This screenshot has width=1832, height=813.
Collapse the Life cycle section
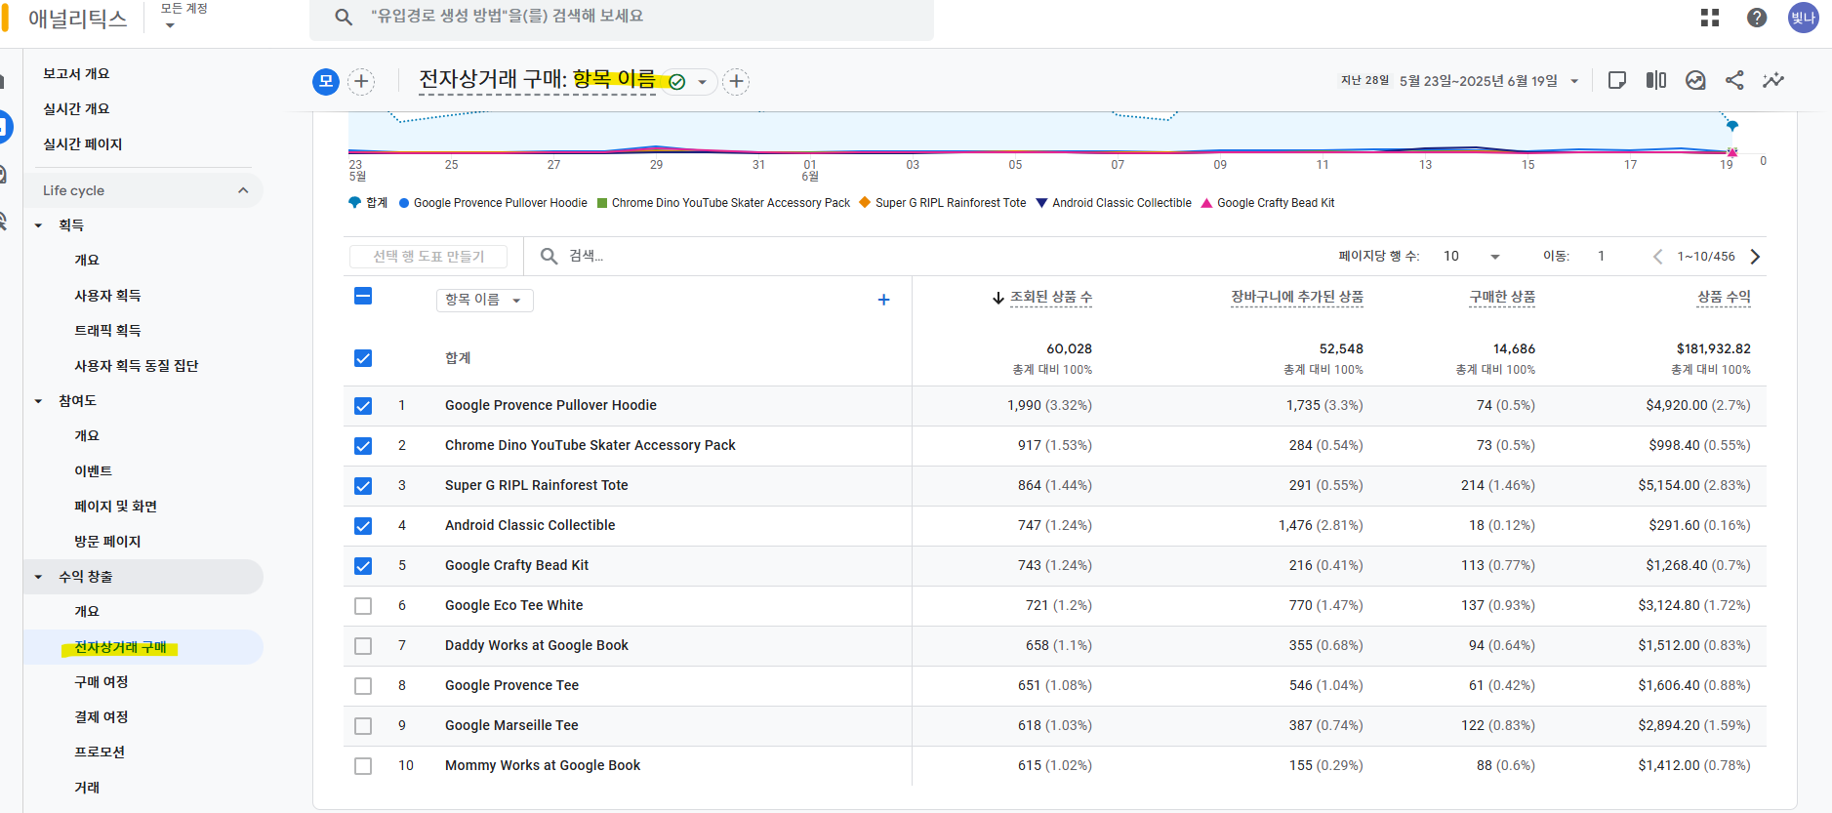243,190
